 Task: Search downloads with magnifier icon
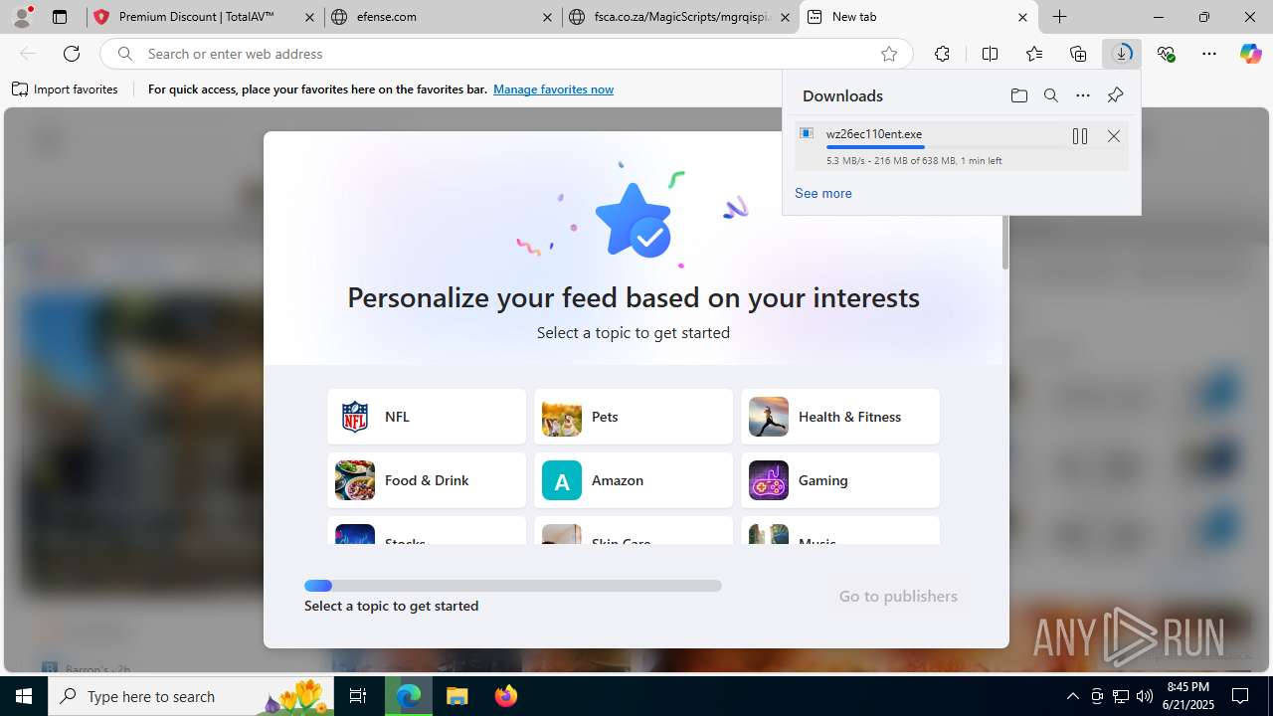tap(1050, 95)
